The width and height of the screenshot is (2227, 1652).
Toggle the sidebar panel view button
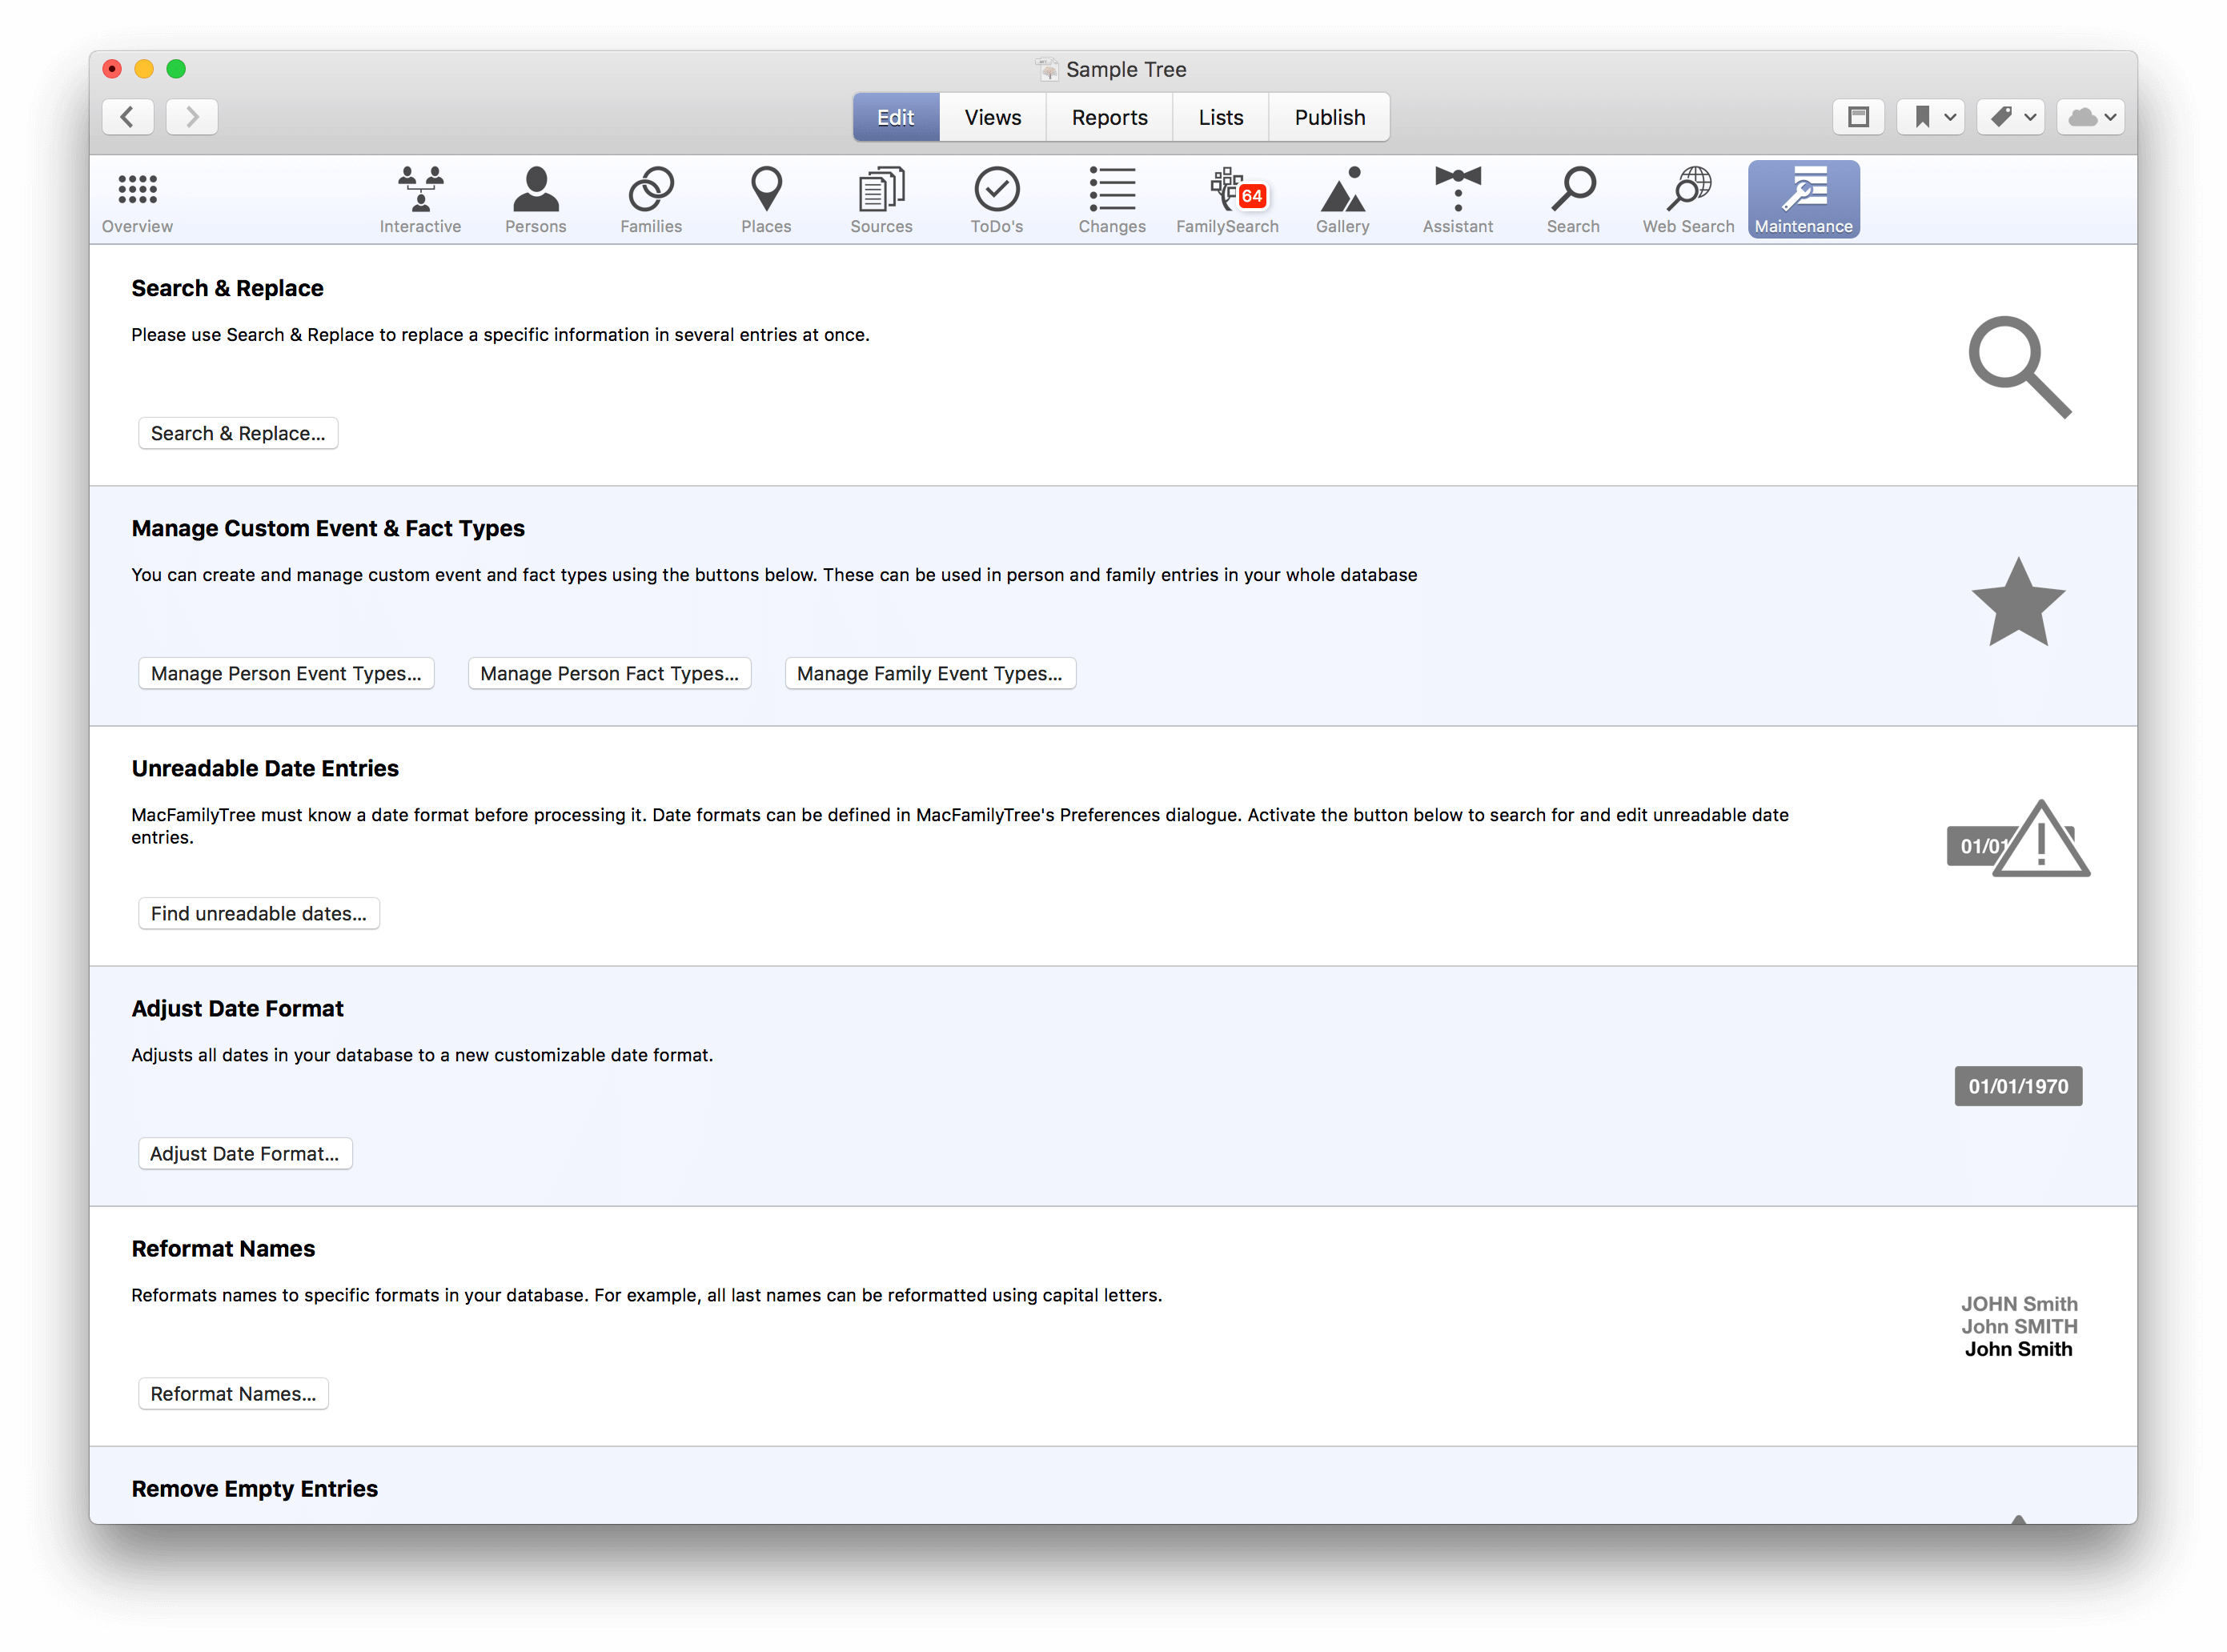[1858, 117]
